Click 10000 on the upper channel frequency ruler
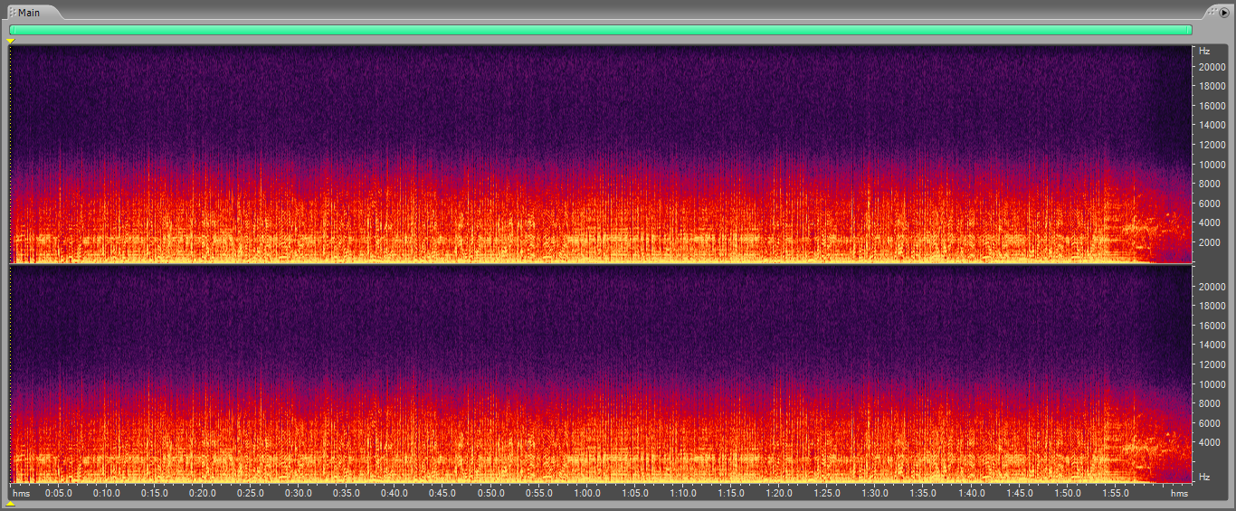Image resolution: width=1236 pixels, height=511 pixels. point(1212,165)
